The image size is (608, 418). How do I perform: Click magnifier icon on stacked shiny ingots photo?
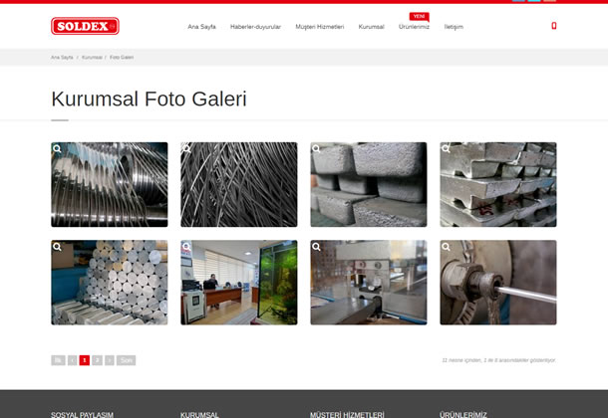coord(446,148)
